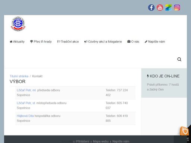Go to the Titulní stránka breadcrumb link
Viewport: 191px width, 143px height.
(19, 76)
